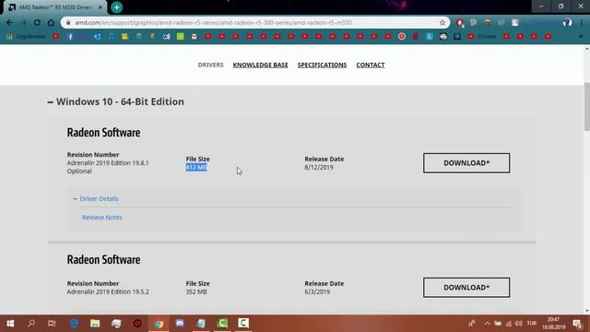
Task: Reload the AMD driver page
Action: [x=37, y=22]
